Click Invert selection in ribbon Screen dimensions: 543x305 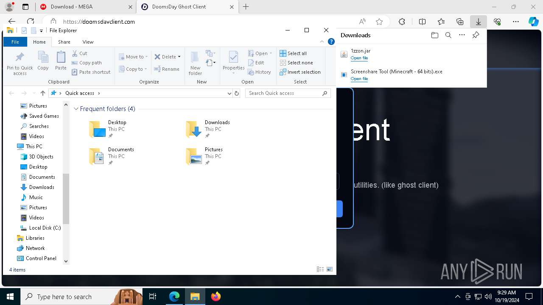(x=300, y=72)
